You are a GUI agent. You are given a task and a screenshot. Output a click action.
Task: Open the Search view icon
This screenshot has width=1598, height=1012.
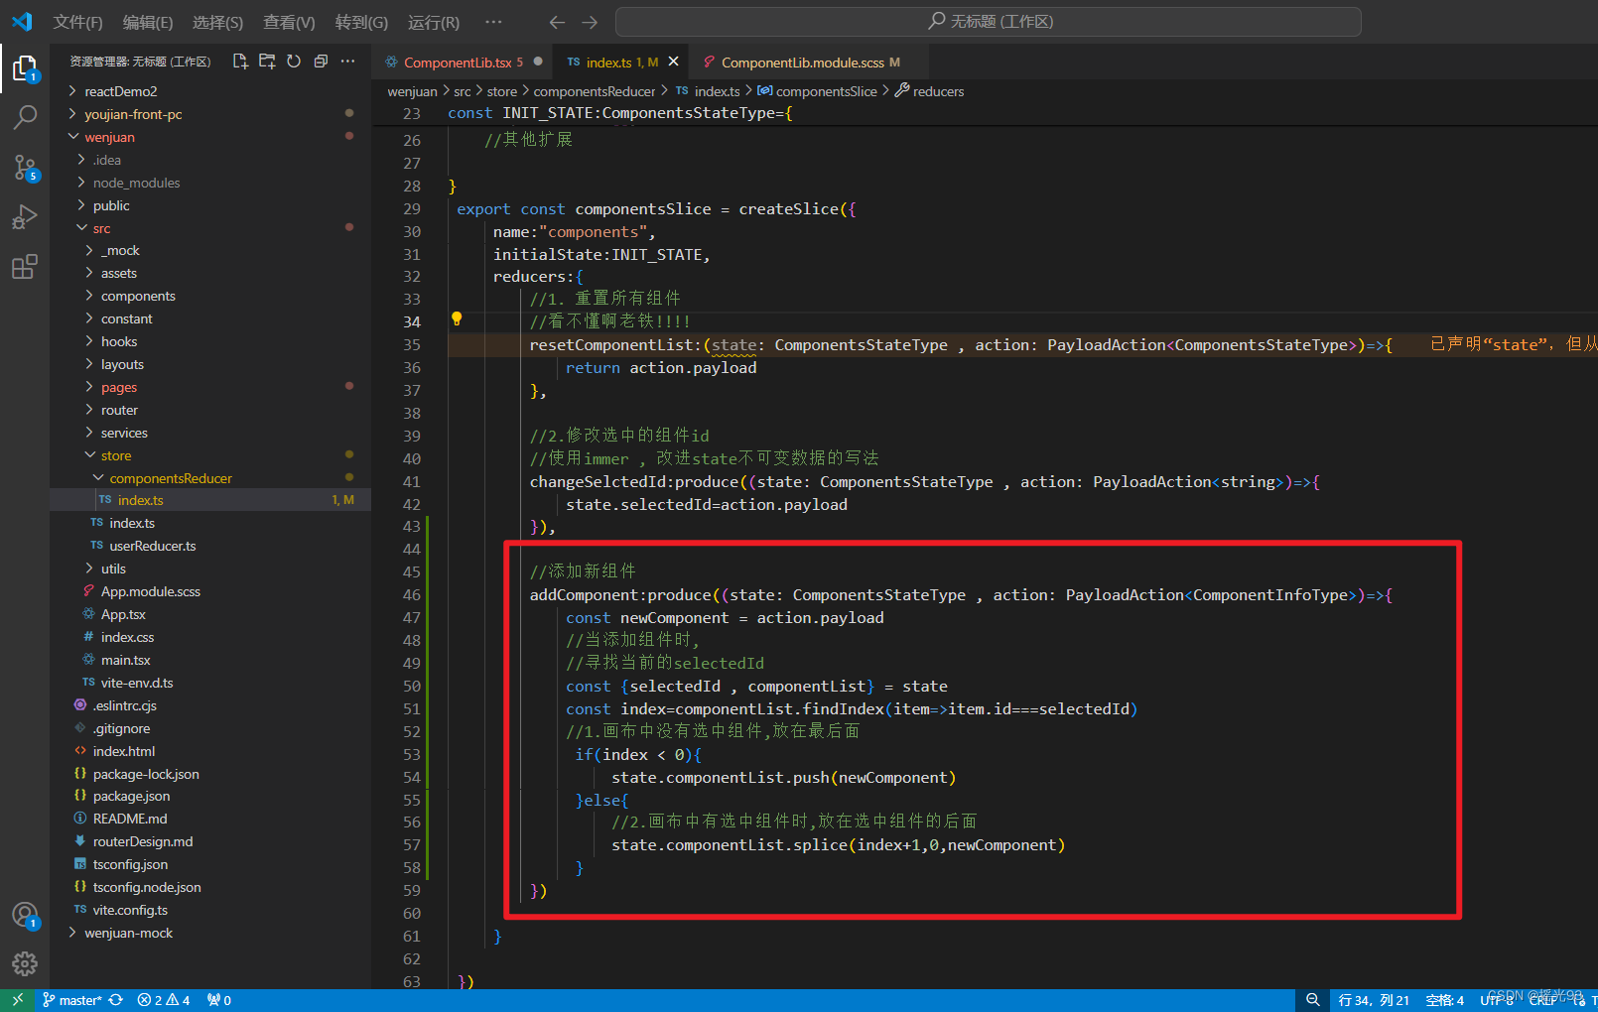pos(25,117)
